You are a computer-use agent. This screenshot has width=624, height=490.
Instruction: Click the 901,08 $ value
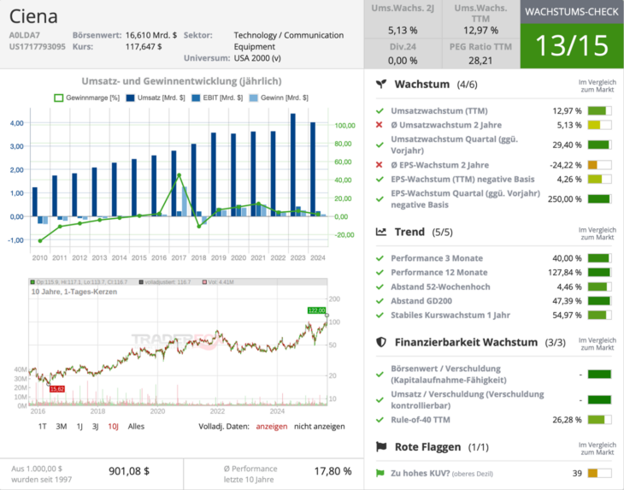point(129,471)
